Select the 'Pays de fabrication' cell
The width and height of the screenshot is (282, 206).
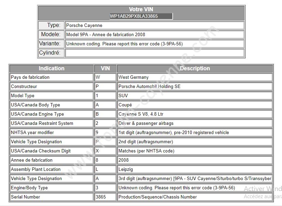coord(52,77)
